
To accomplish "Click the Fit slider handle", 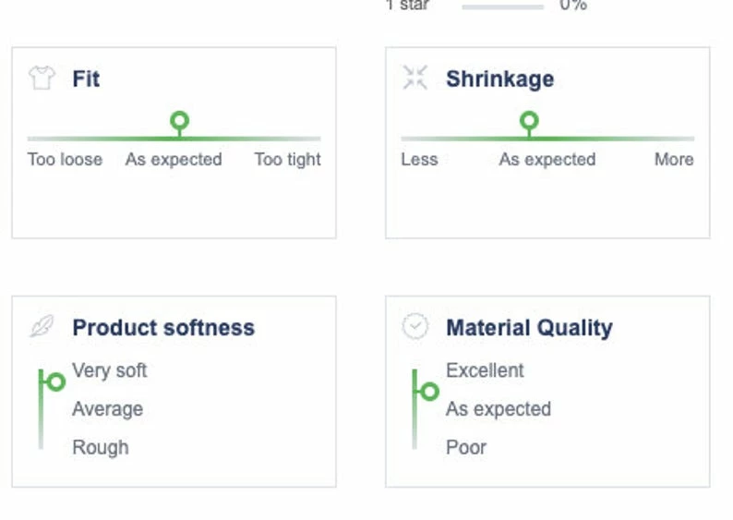I will 180,121.
